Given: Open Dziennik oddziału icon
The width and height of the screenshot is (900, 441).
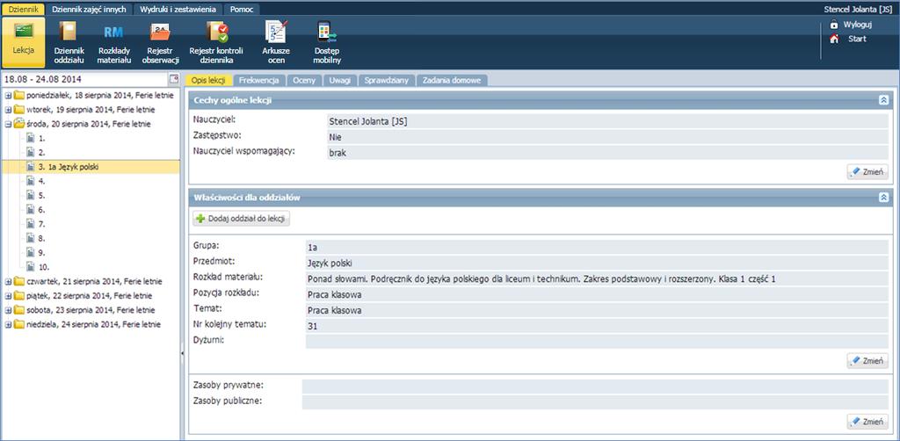Looking at the screenshot, I should coord(69,33).
